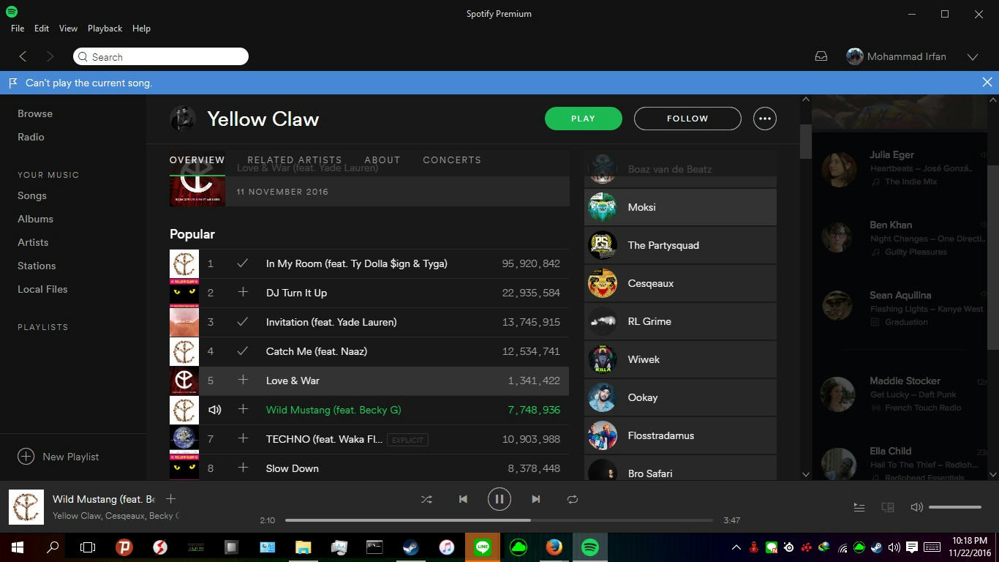The height and width of the screenshot is (562, 999).
Task: Open related artist Cesqeaux
Action: pos(680,283)
